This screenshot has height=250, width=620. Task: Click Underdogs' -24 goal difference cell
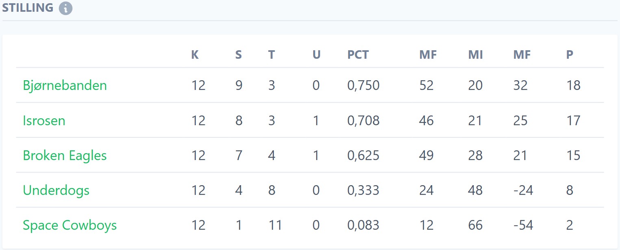point(523,190)
